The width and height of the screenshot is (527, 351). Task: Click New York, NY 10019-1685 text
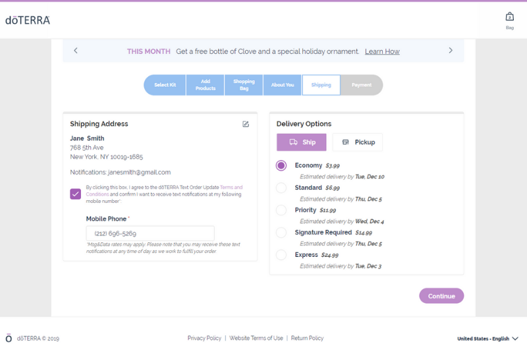point(107,157)
